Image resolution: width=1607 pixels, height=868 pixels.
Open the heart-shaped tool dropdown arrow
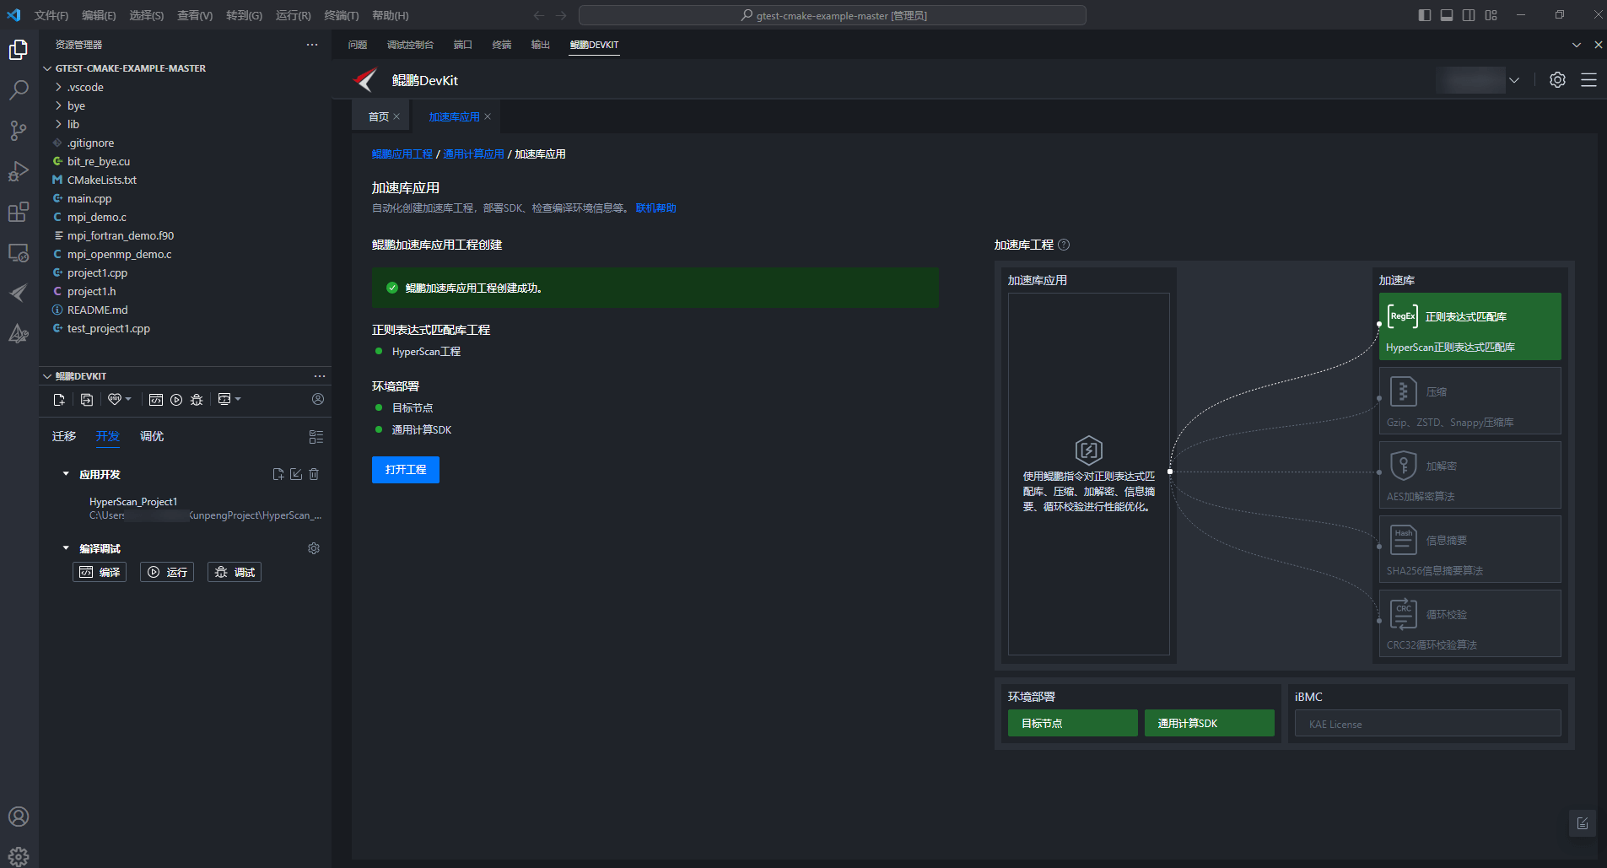pos(128,399)
